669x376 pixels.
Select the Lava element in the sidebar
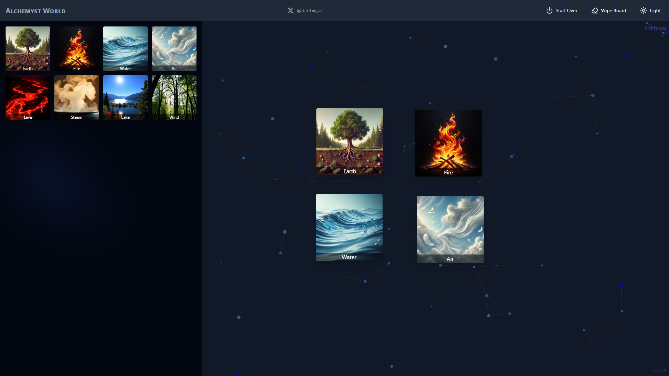(x=28, y=97)
